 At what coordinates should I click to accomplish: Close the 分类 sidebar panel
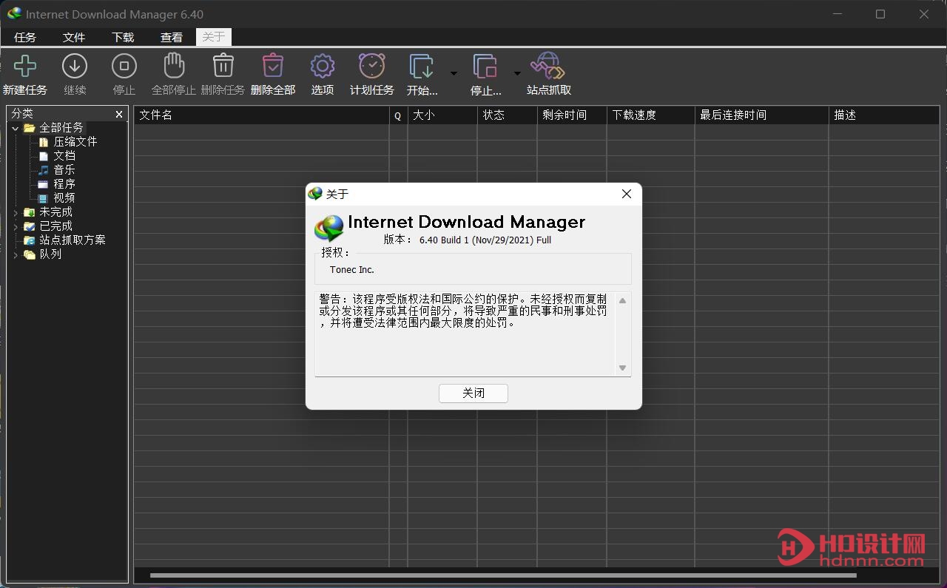coord(119,114)
